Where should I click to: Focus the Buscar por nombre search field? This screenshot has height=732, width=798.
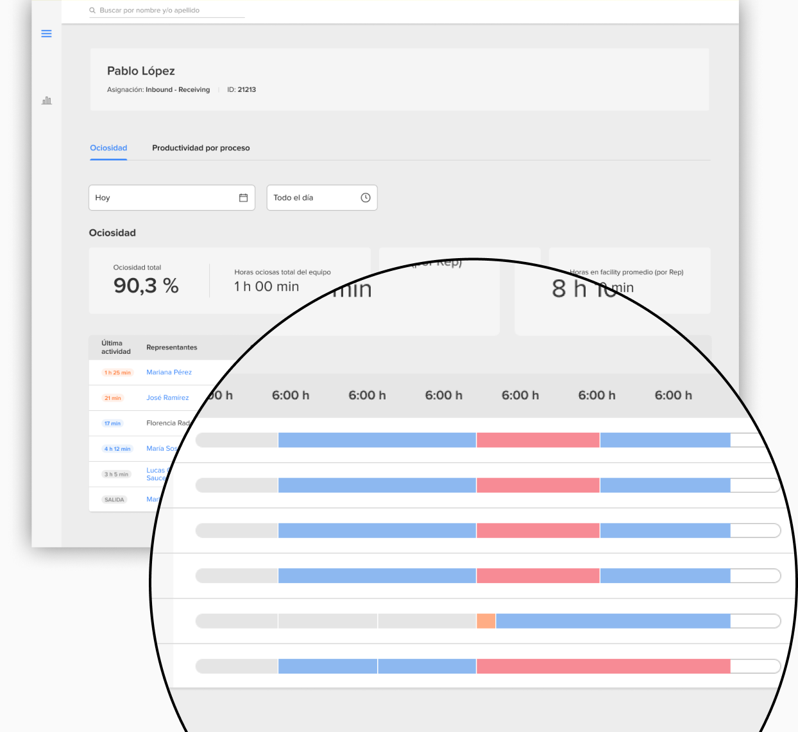point(167,10)
